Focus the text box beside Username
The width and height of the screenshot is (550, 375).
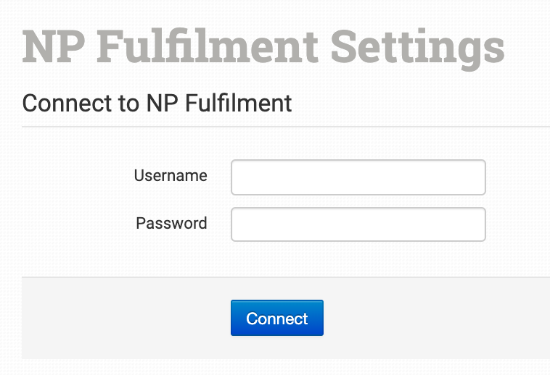[358, 177]
